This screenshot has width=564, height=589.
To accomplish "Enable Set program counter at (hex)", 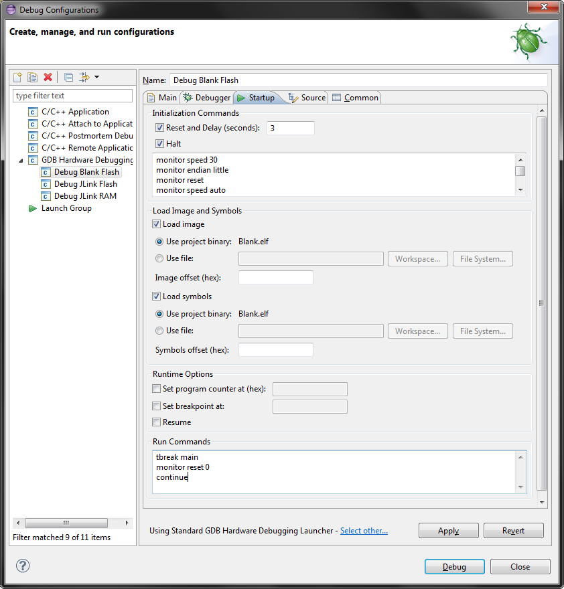I will (x=156, y=389).
